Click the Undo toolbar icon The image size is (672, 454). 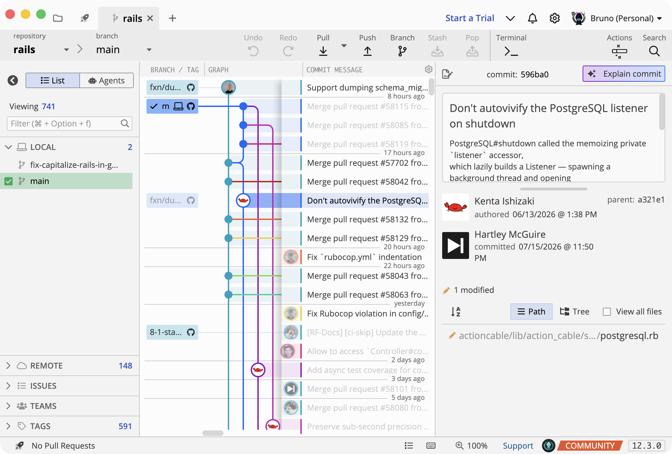click(253, 51)
